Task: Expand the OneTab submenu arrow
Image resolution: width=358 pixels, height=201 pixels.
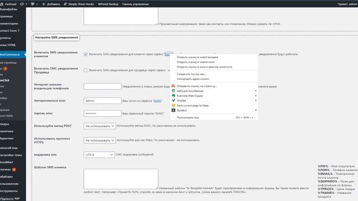Action: 256,100
